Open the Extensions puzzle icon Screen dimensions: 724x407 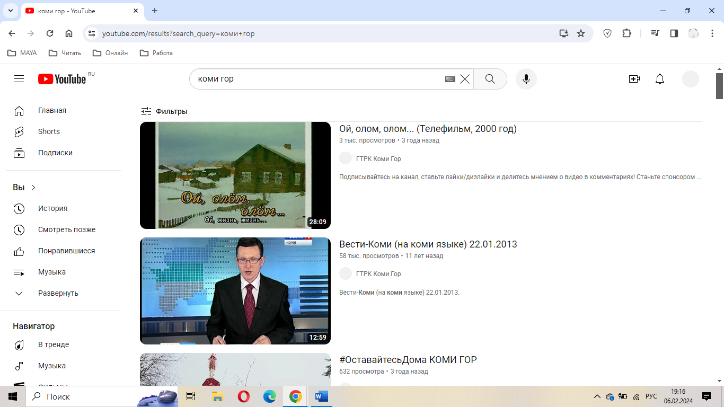tap(626, 33)
